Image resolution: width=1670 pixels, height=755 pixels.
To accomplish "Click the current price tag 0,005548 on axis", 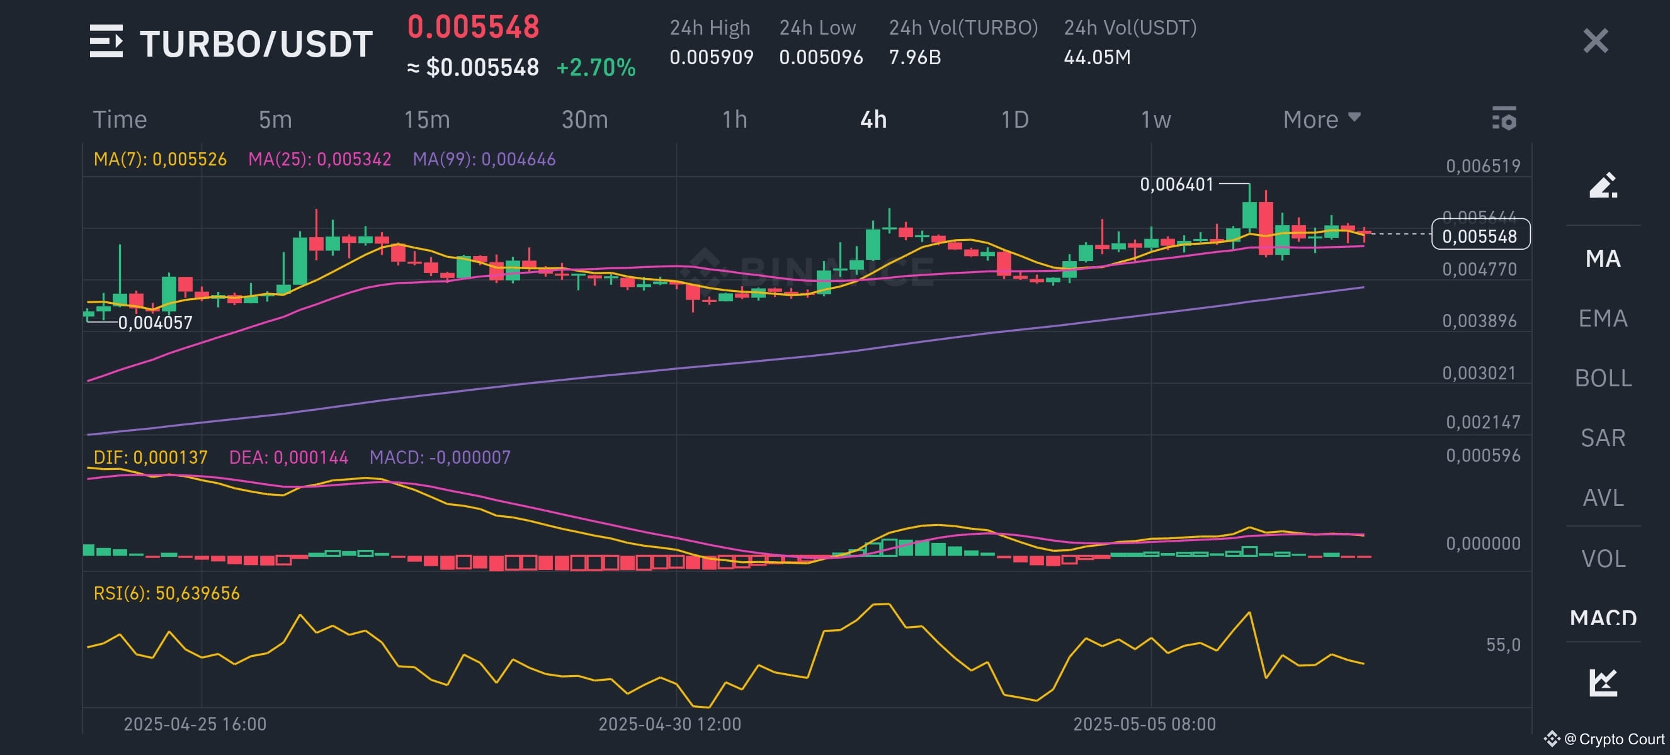I will [x=1480, y=235].
